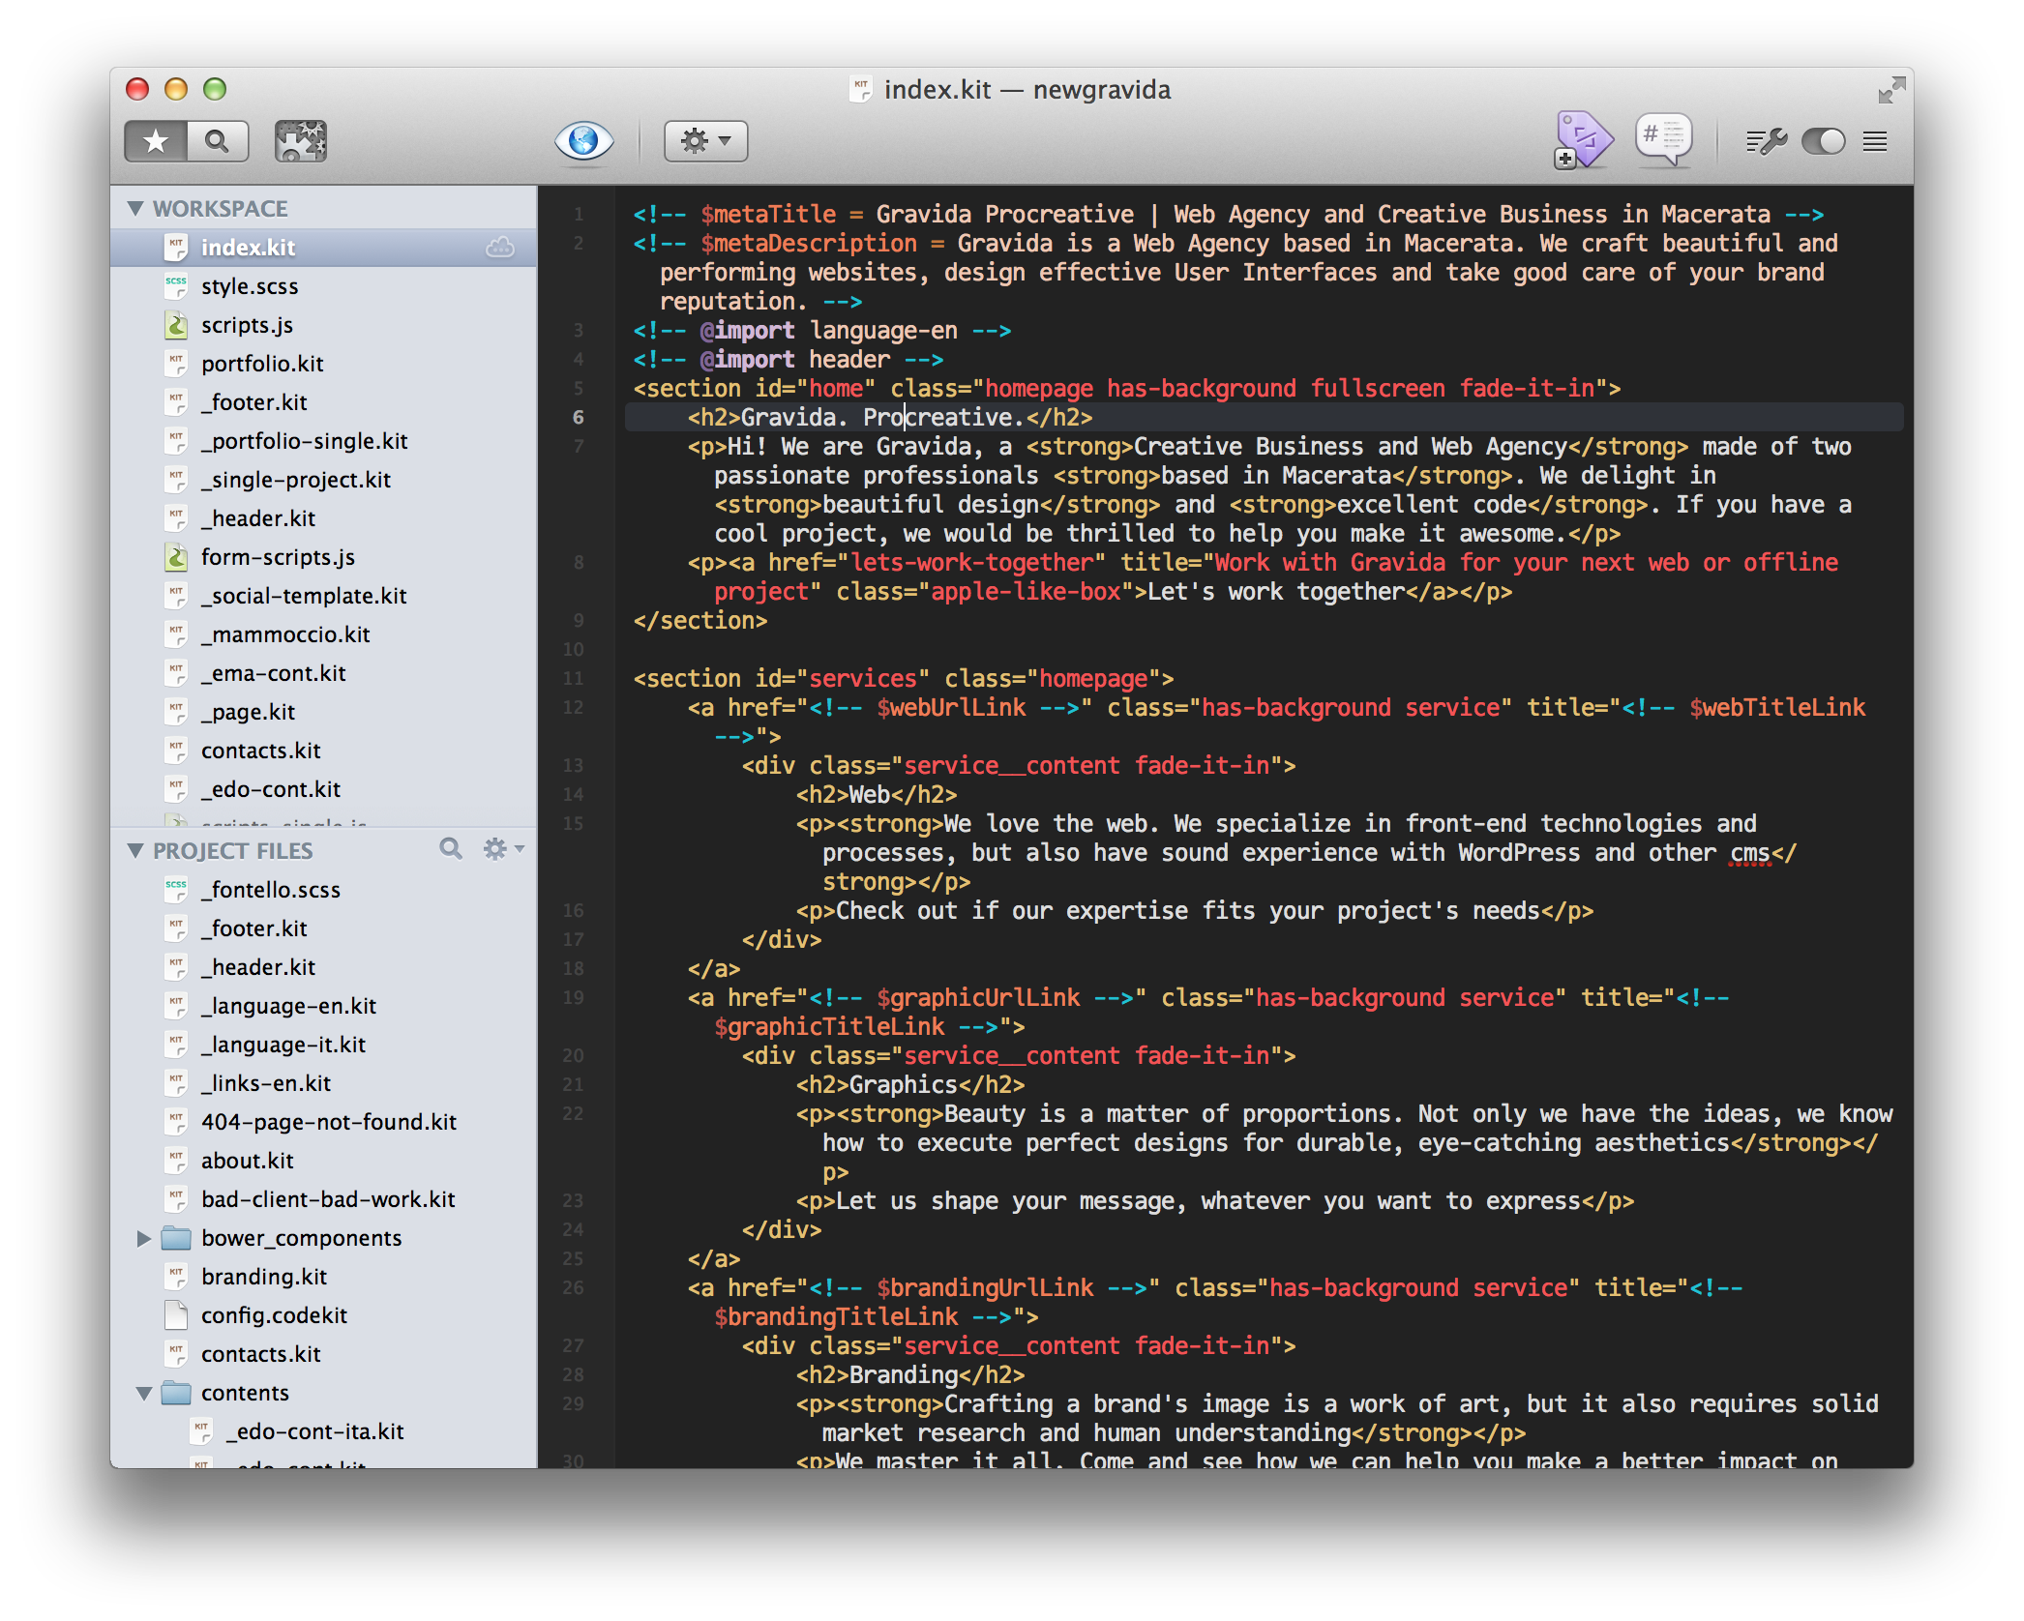The image size is (2024, 1621).
Task: Toggle the switch next to wrench icon
Action: (1823, 142)
